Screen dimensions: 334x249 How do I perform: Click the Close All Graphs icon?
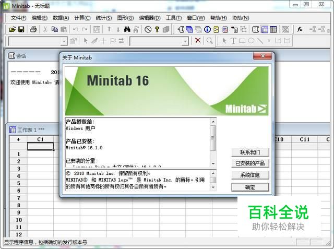click(285, 29)
